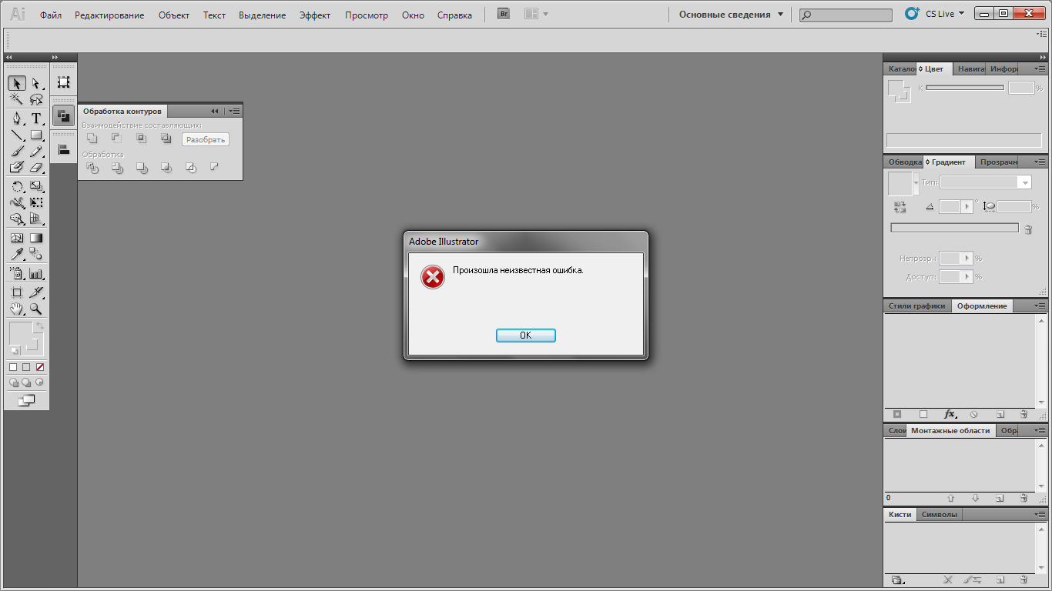Swap fill and stroke arrows in toolbox
The width and height of the screenshot is (1052, 591).
coord(40,327)
